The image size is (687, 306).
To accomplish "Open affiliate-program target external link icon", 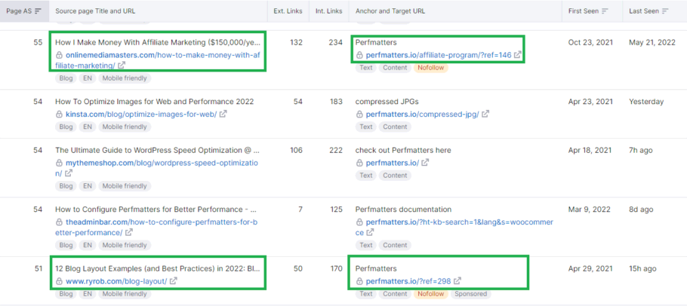I will [518, 55].
